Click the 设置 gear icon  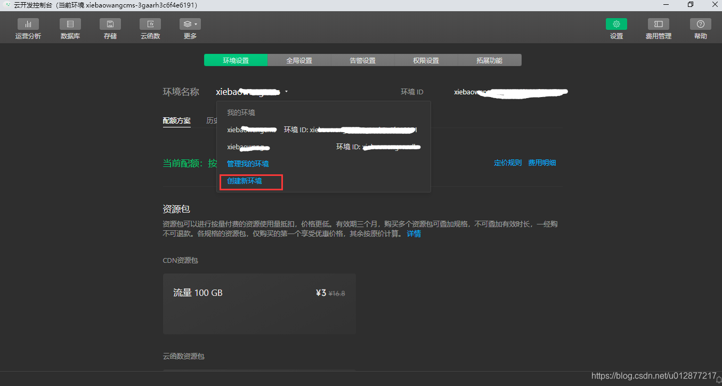point(616,28)
